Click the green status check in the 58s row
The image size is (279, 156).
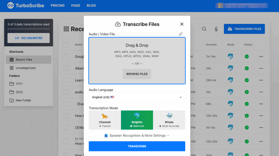tap(247, 104)
